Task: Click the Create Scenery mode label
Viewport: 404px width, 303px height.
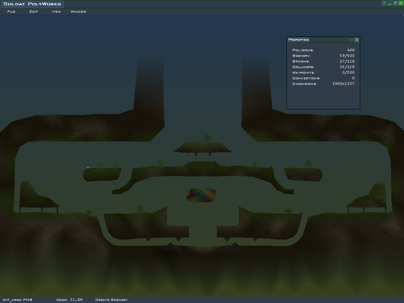Action: click(x=112, y=300)
